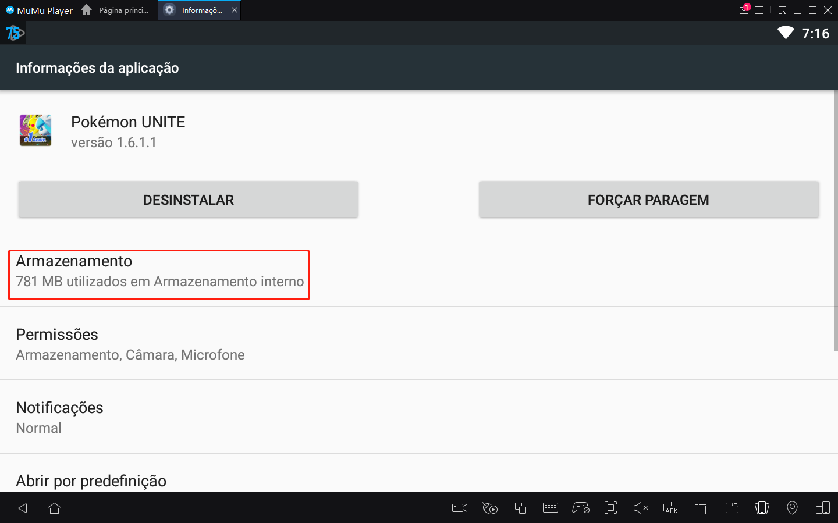
Task: Click the blue 7B logo icon
Action: [15, 33]
